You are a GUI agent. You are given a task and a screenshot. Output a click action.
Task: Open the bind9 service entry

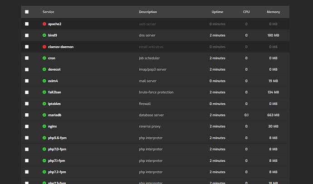(x=53, y=35)
